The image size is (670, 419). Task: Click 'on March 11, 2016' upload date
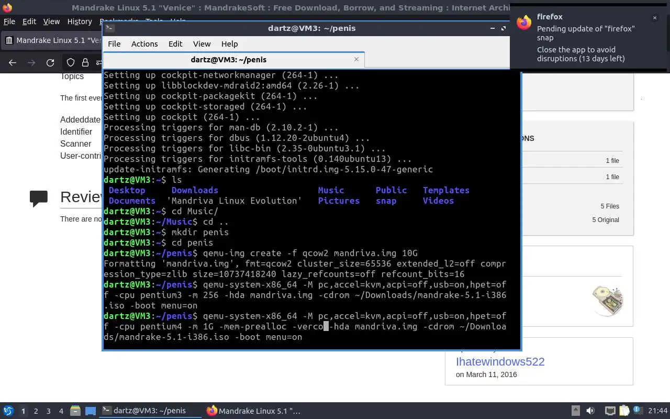[x=486, y=374]
